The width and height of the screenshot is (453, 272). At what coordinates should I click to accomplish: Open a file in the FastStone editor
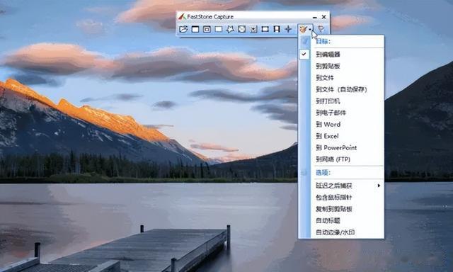tap(183, 29)
